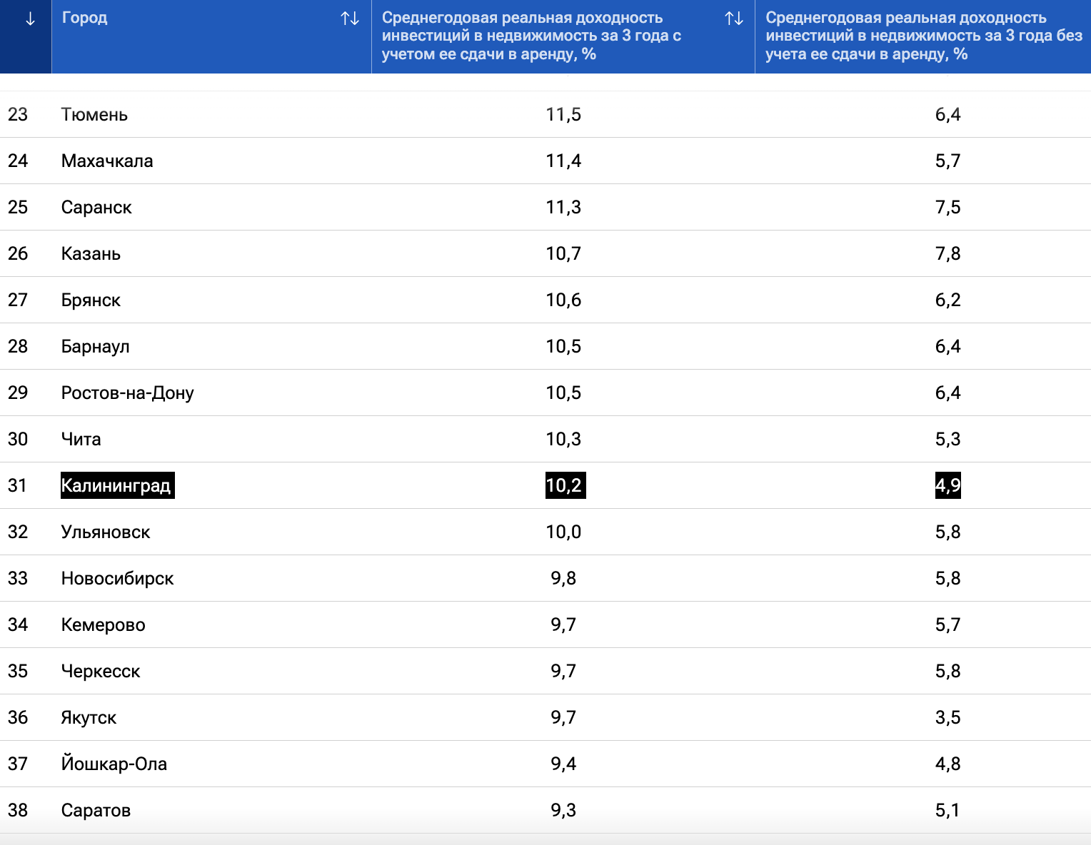The width and height of the screenshot is (1091, 845).
Task: Select city name Черкесск
Action: click(101, 672)
